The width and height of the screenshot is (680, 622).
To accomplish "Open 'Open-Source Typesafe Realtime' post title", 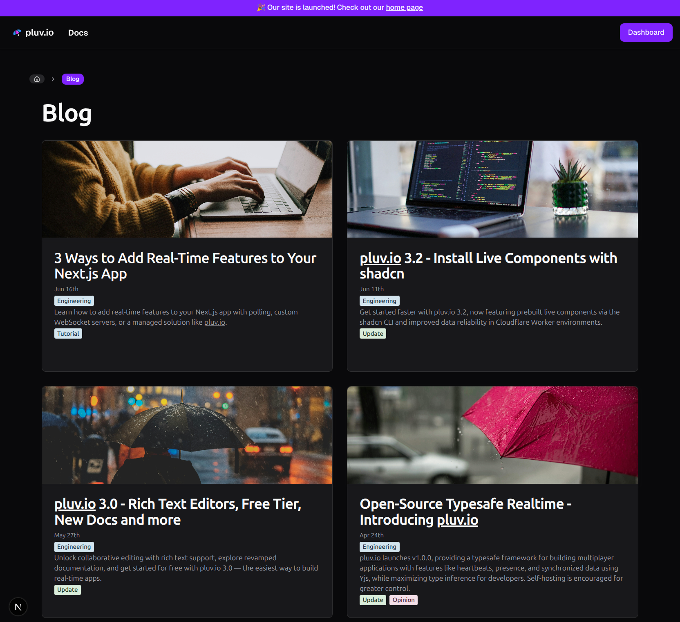I will (x=465, y=512).
